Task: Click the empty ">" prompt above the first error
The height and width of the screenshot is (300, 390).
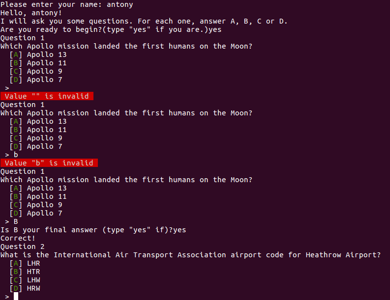Action: coord(7,88)
